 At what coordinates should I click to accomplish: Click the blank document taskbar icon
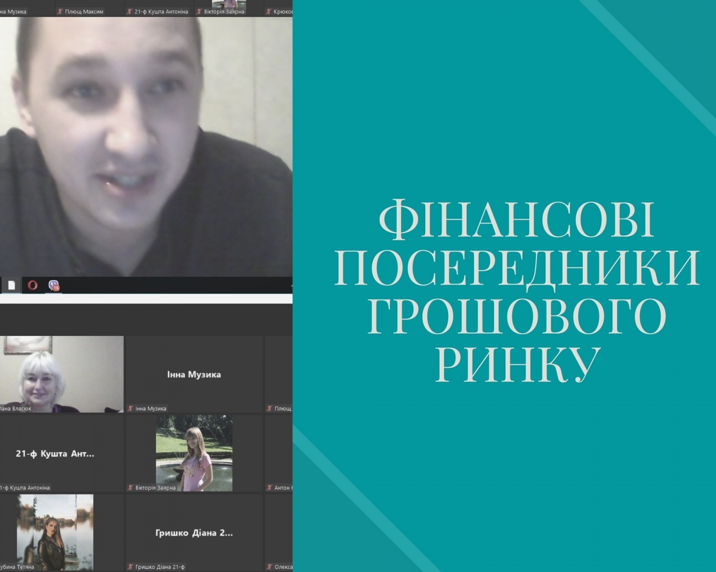click(11, 285)
